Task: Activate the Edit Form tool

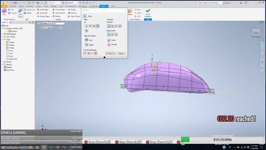Action: pyautogui.click(x=20, y=13)
